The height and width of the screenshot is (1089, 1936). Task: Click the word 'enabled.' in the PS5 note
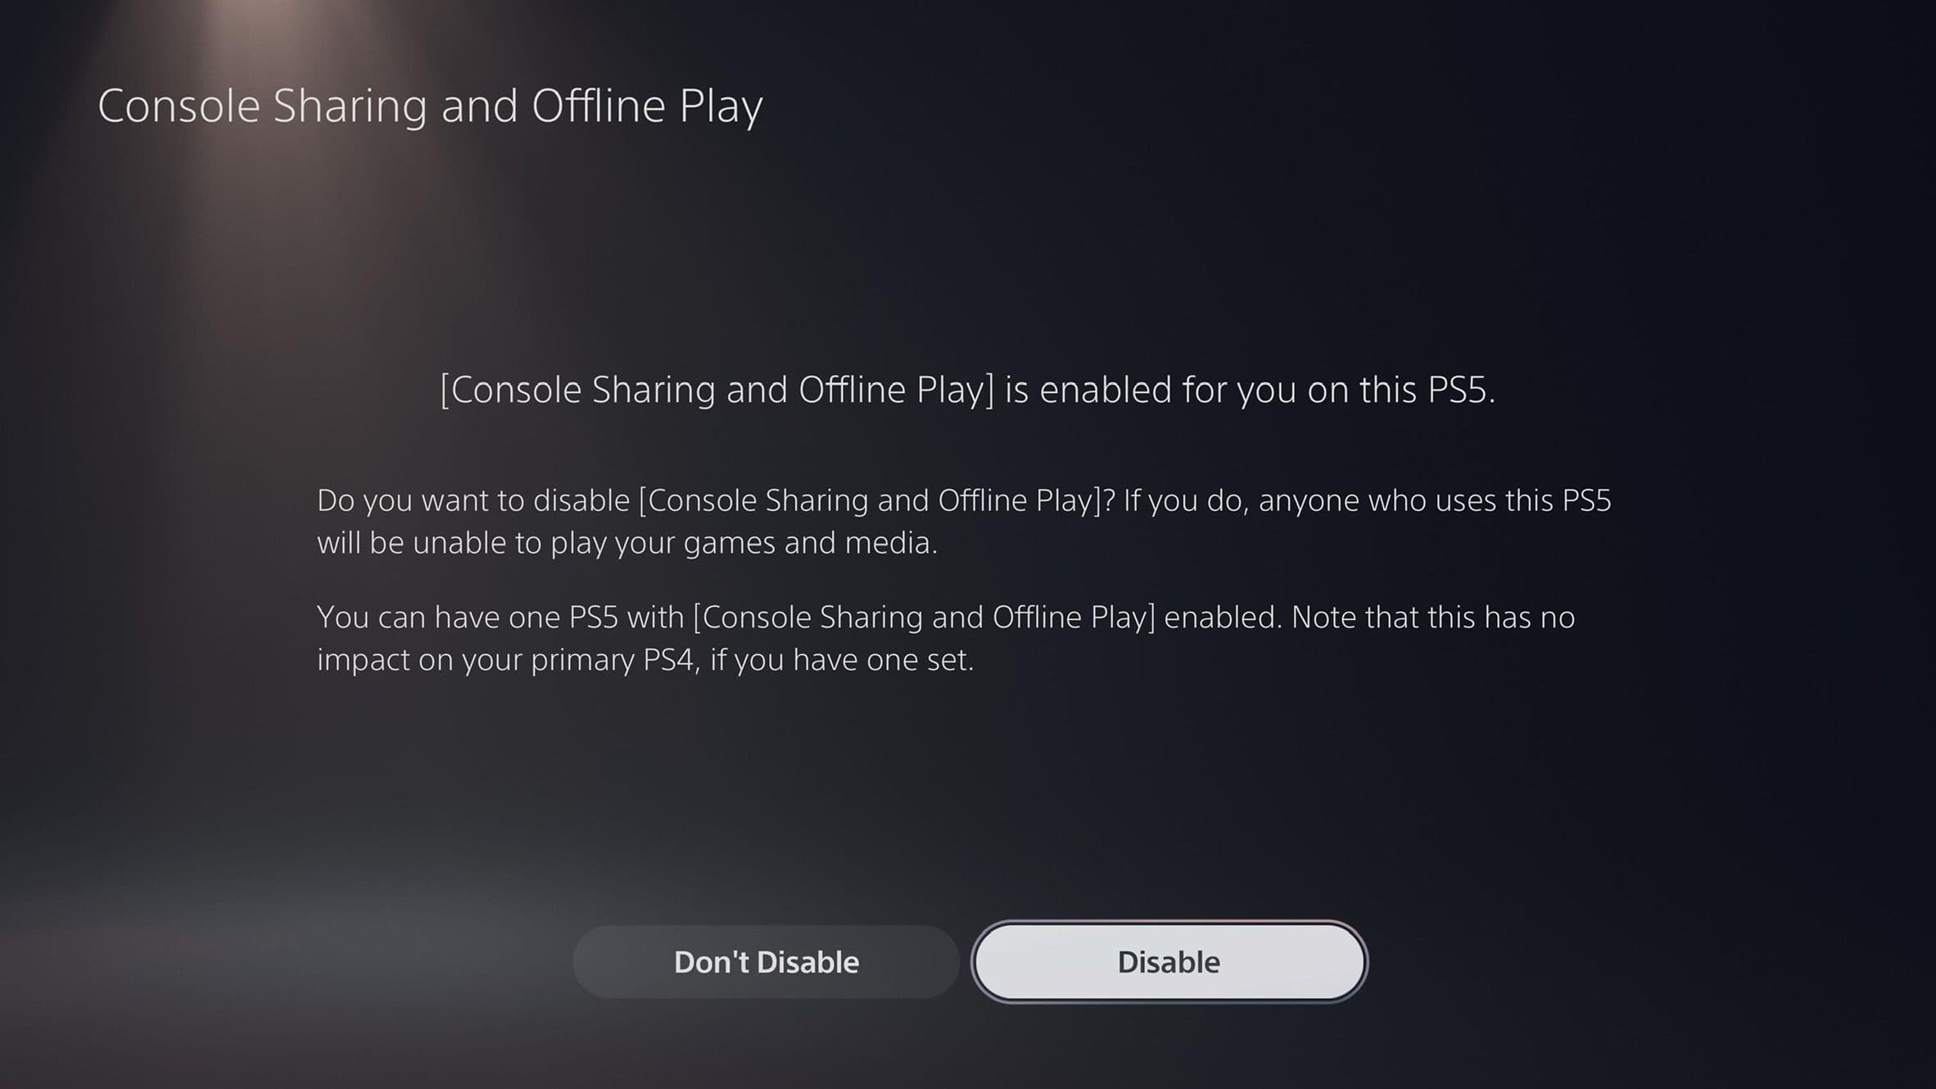[1223, 617]
